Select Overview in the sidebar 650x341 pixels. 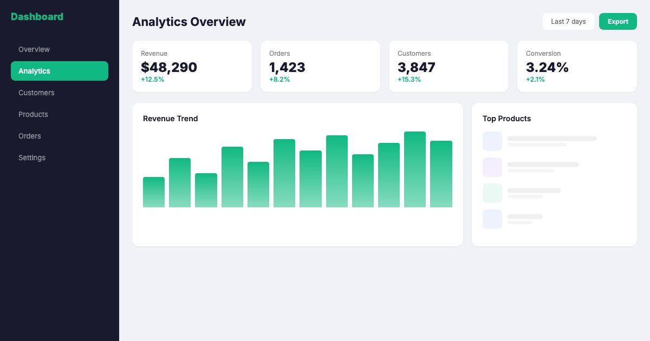pos(34,49)
